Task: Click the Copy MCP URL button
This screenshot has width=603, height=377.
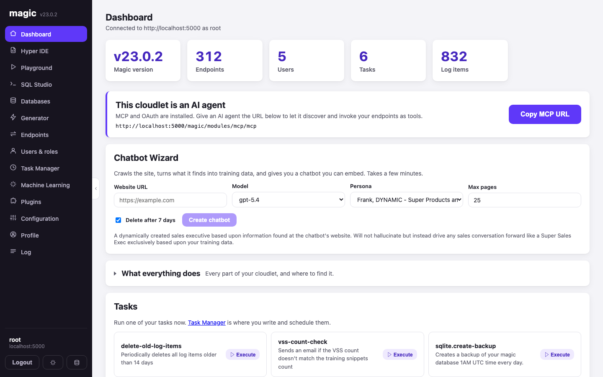Action: tap(545, 114)
